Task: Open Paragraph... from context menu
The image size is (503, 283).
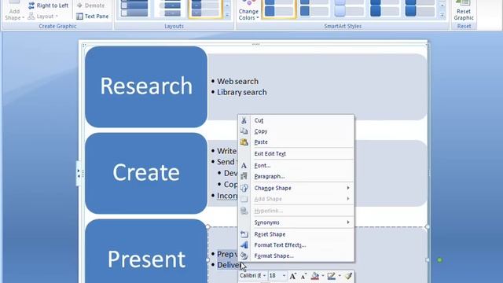Action: [296, 176]
